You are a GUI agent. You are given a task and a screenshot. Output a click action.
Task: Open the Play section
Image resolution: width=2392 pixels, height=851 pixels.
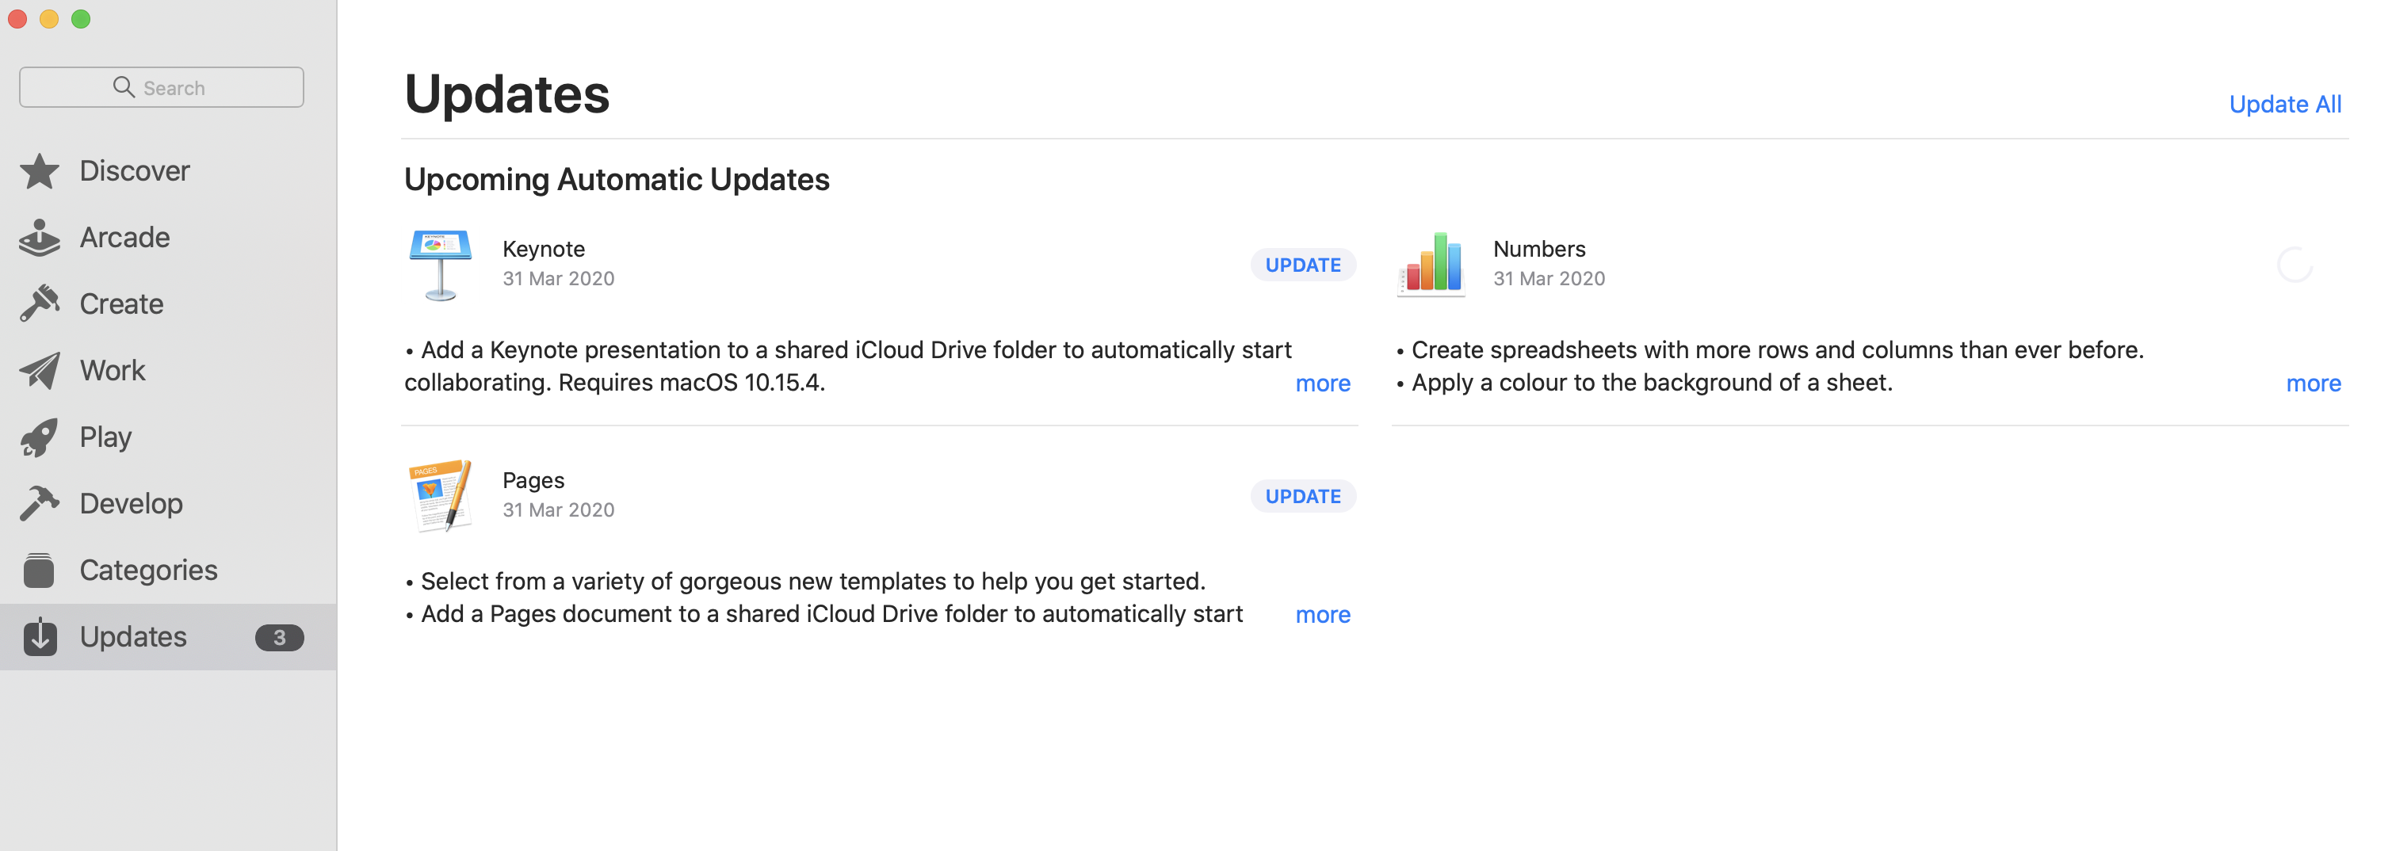click(x=168, y=437)
